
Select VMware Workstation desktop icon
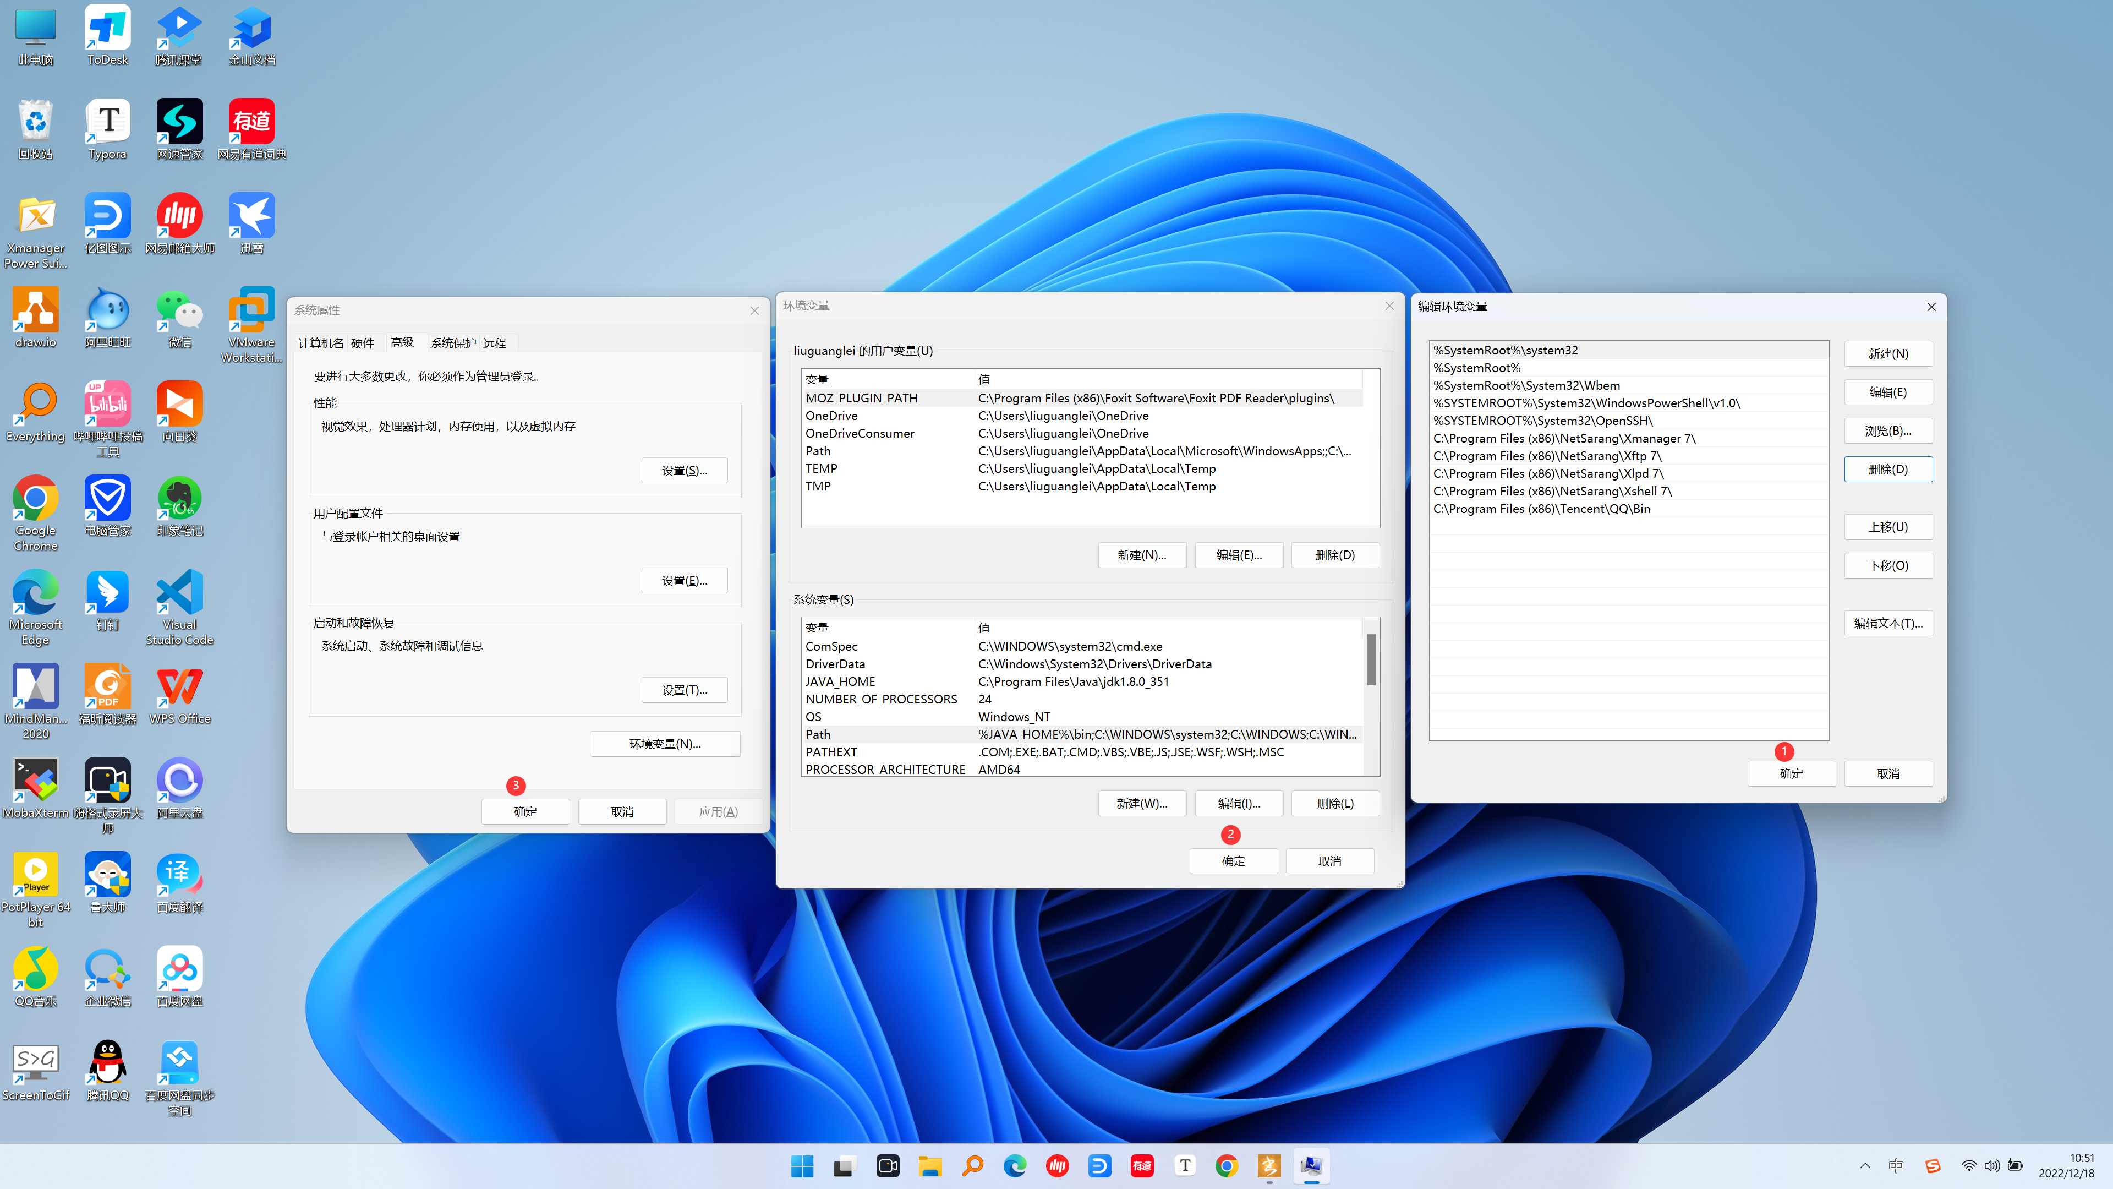click(x=252, y=326)
